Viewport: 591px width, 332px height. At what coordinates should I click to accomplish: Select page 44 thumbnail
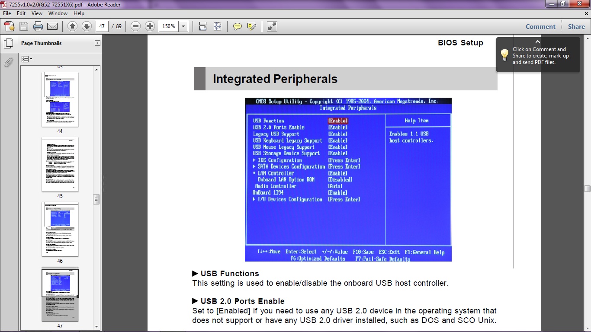[x=60, y=100]
